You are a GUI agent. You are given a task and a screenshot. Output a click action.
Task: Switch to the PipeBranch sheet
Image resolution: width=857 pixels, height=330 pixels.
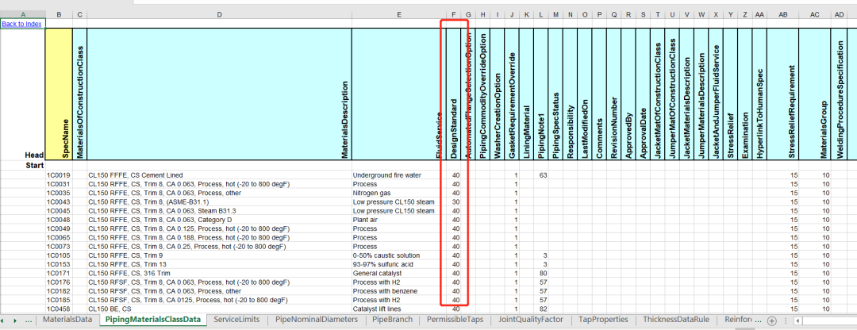click(393, 319)
